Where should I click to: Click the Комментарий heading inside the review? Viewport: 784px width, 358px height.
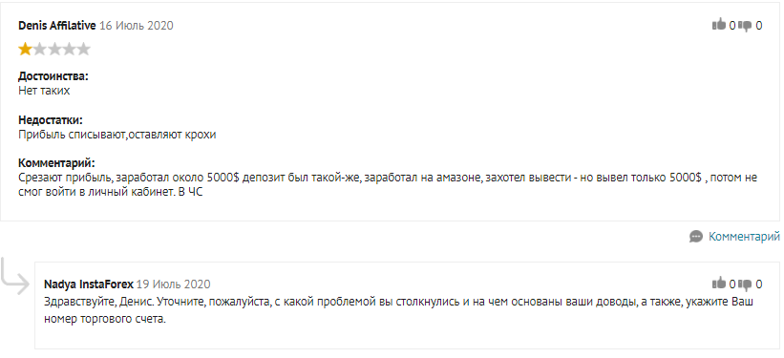pyautogui.click(x=56, y=163)
